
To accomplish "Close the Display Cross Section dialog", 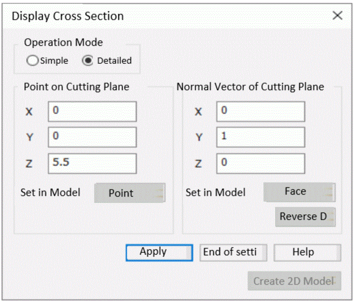I will tap(337, 16).
